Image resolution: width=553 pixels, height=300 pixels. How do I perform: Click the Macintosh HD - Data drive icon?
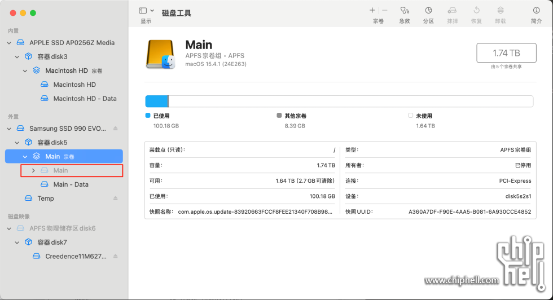point(45,98)
